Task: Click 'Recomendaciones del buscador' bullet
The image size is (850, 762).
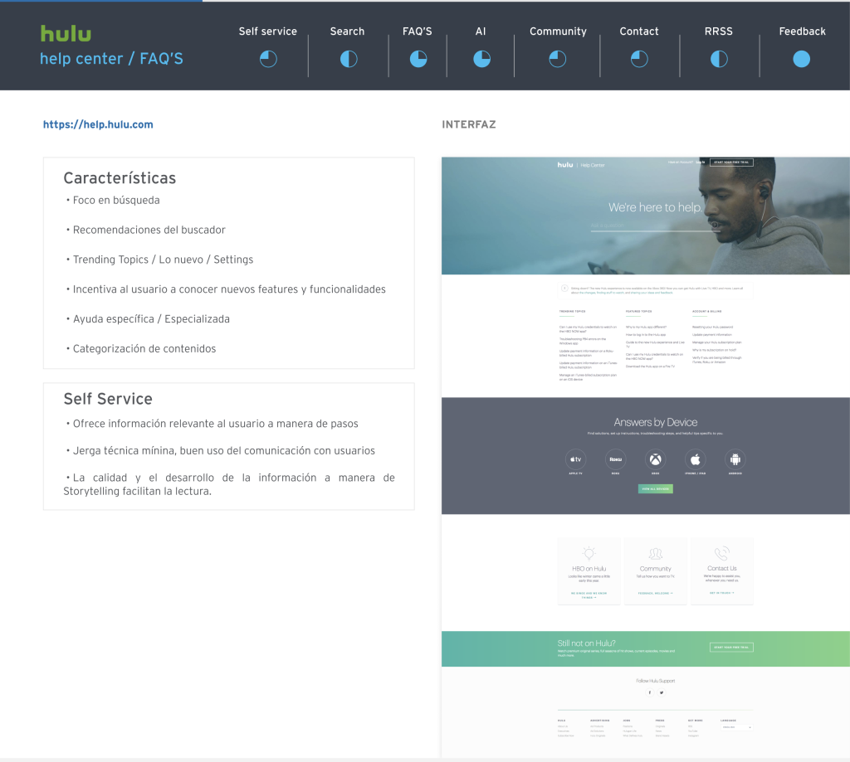Action: [x=149, y=230]
